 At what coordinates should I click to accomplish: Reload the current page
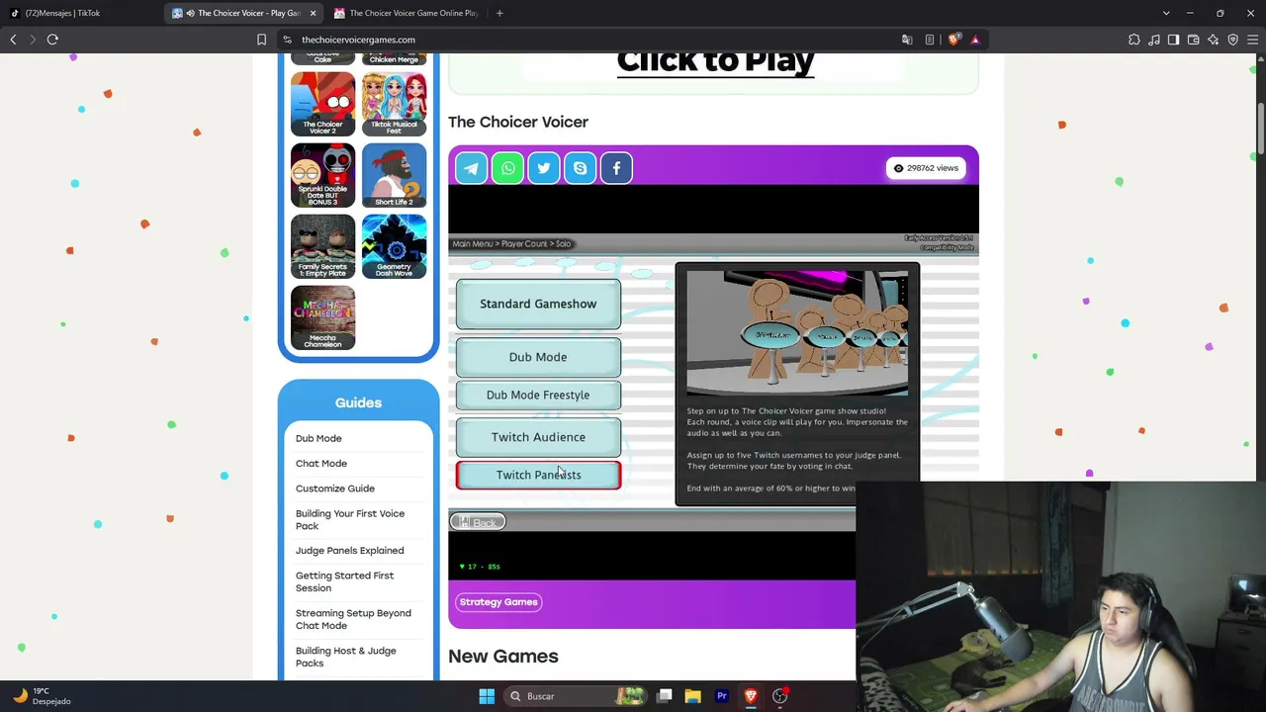(x=52, y=40)
